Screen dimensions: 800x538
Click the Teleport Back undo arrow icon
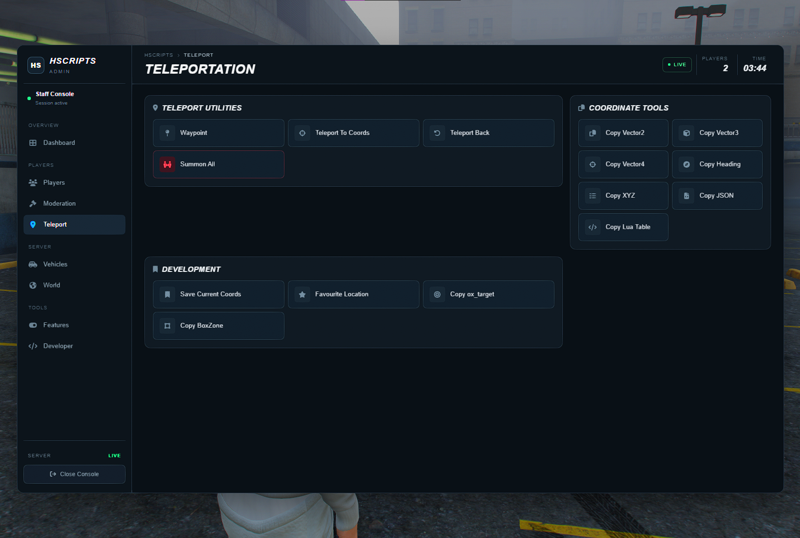pos(437,133)
